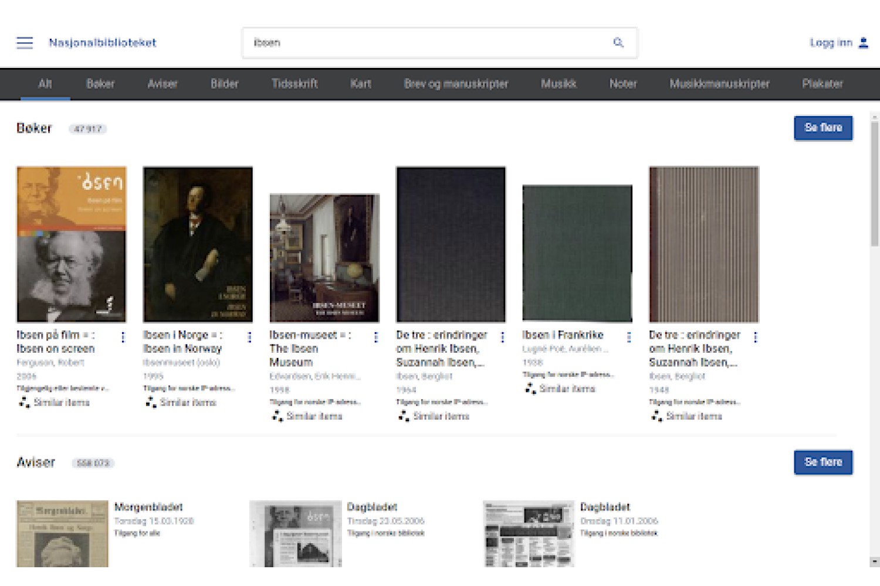The width and height of the screenshot is (880, 586).
Task: Click Se flere button for Bøker
Action: [x=823, y=128]
